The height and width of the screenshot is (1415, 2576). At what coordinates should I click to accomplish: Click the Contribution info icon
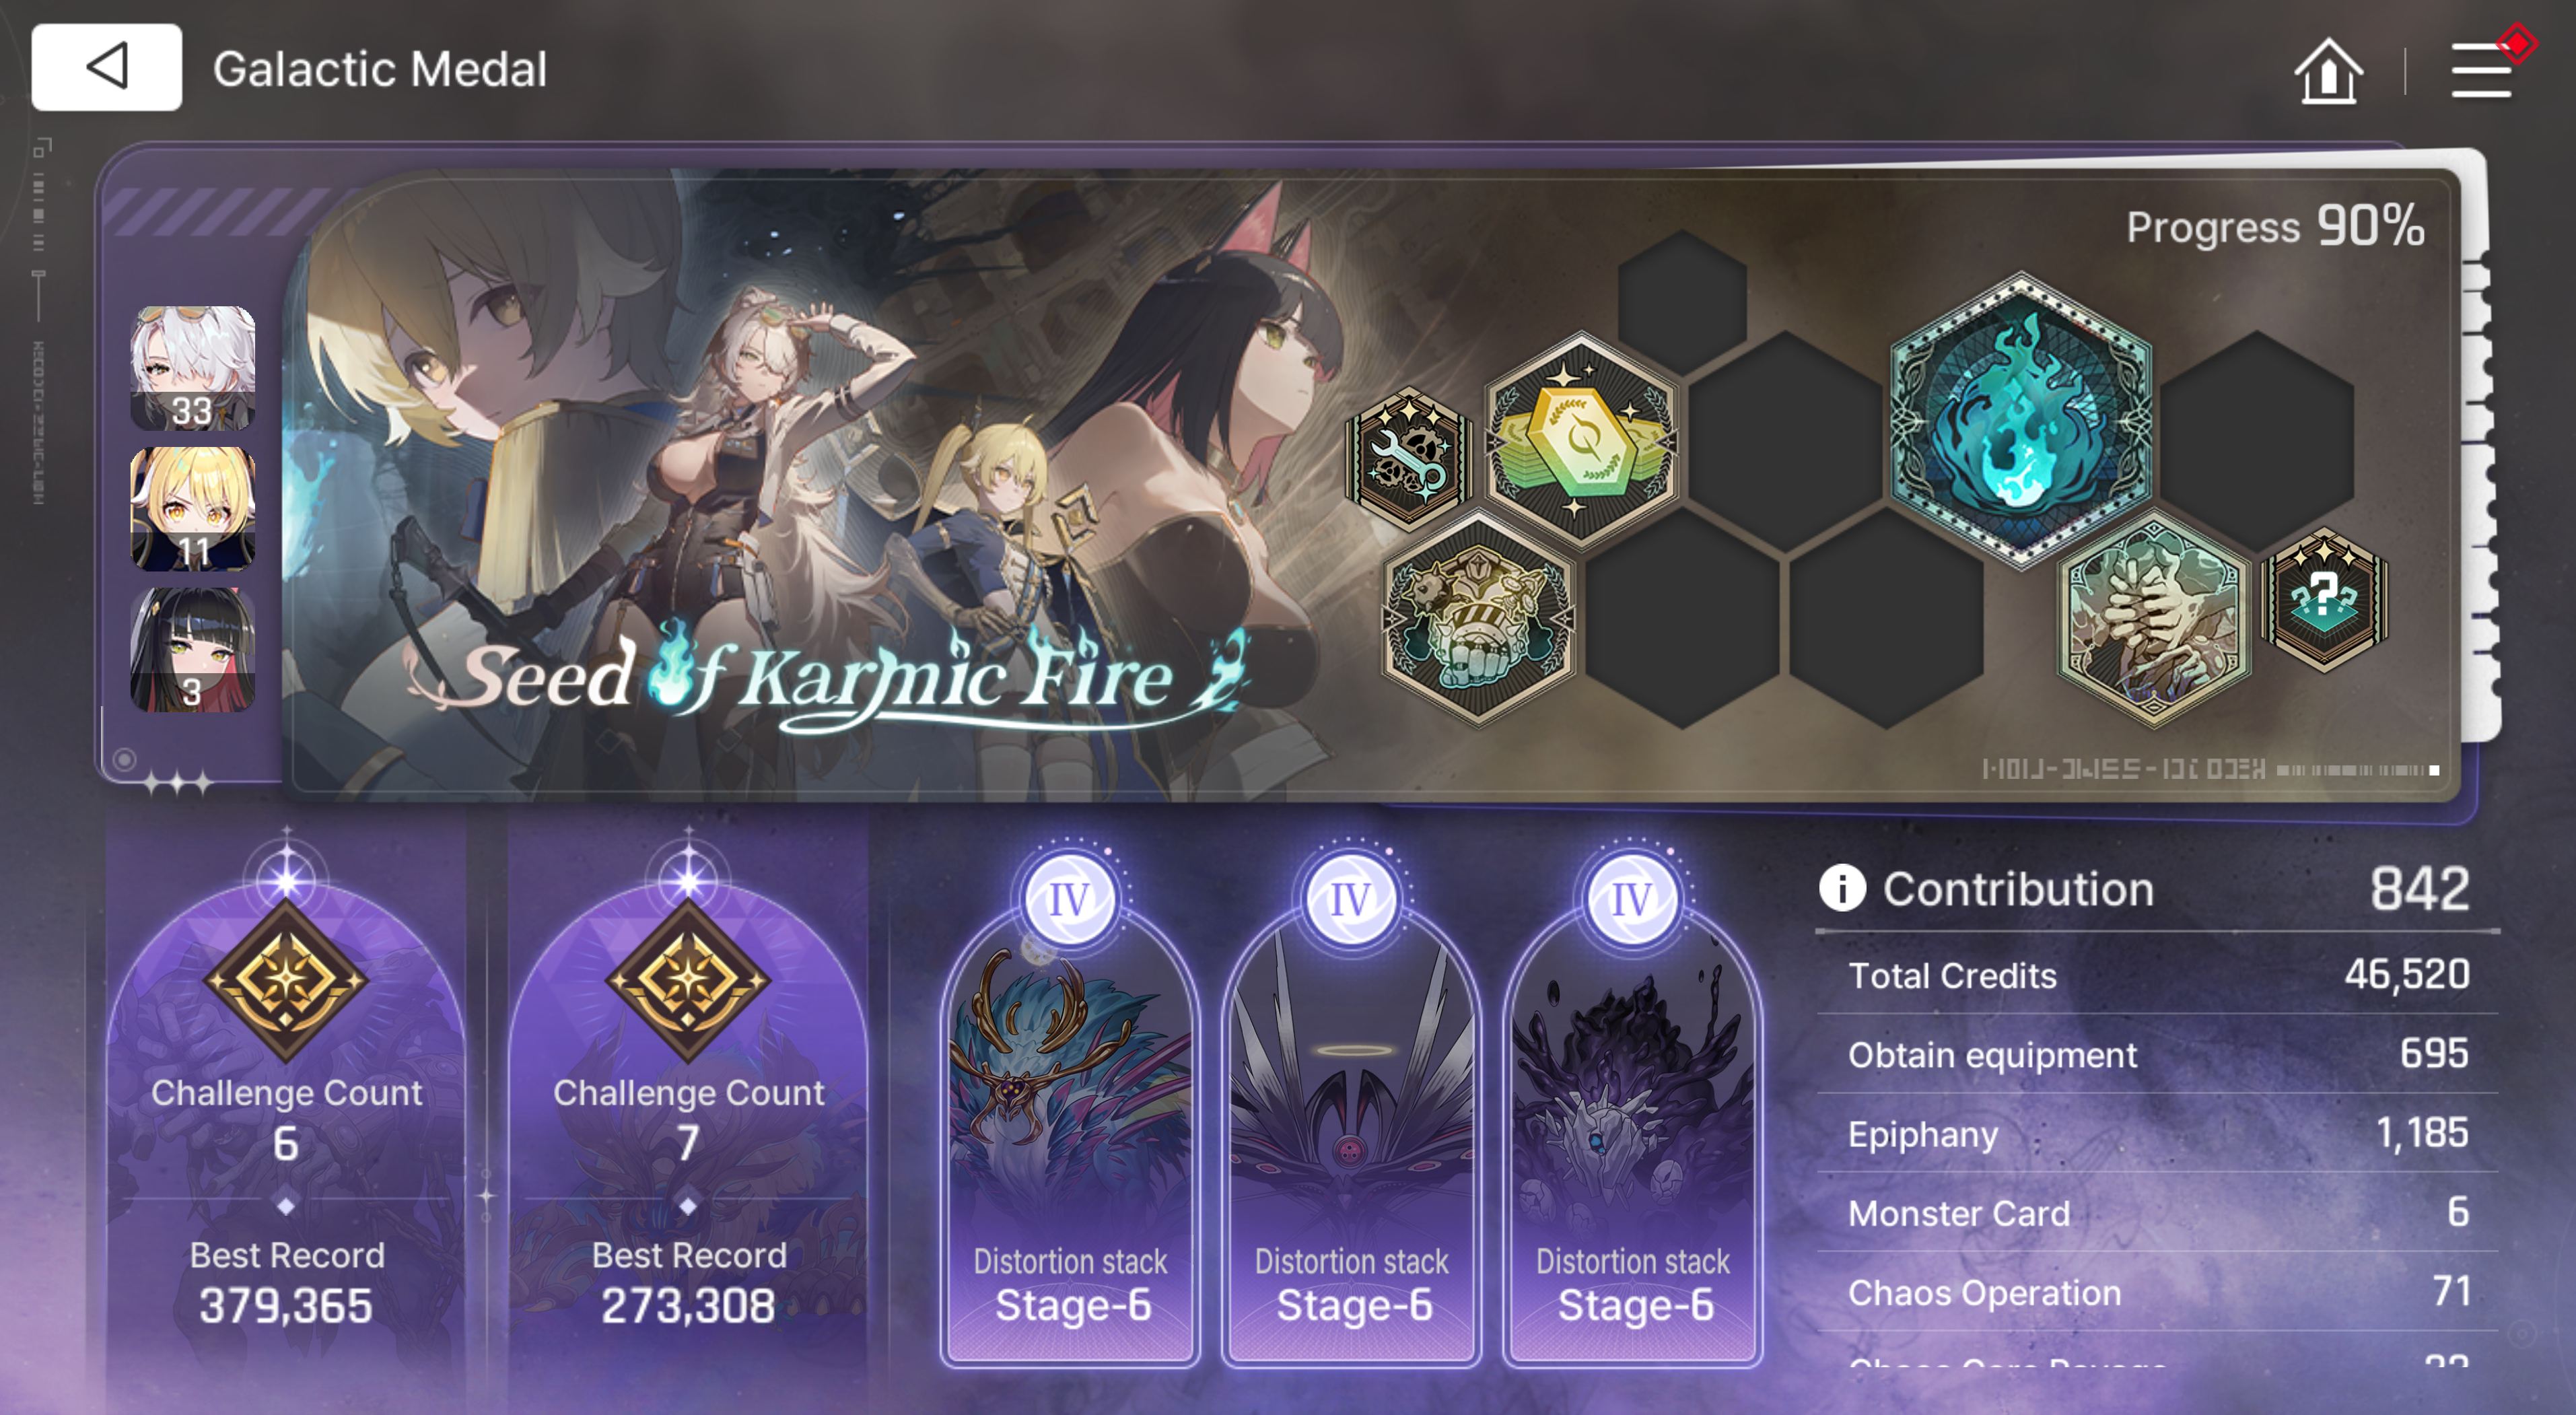pos(1842,888)
